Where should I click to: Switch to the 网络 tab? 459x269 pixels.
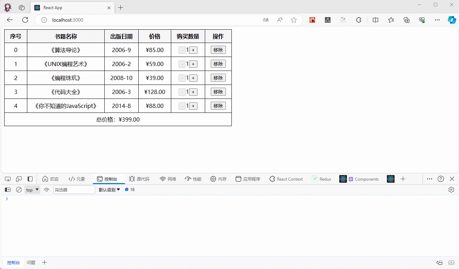[x=168, y=179]
